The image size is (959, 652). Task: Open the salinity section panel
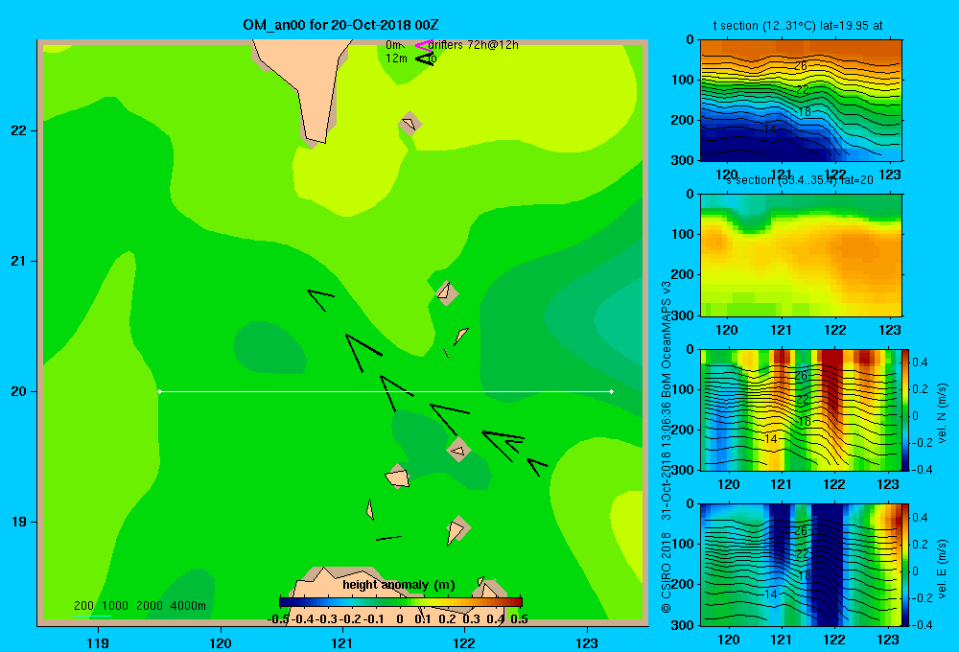pos(801,255)
